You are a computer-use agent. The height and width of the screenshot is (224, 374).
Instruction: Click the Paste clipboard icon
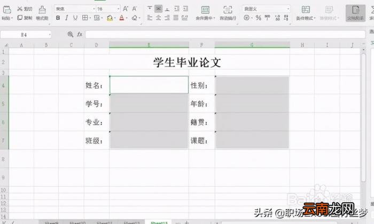tap(7, 10)
